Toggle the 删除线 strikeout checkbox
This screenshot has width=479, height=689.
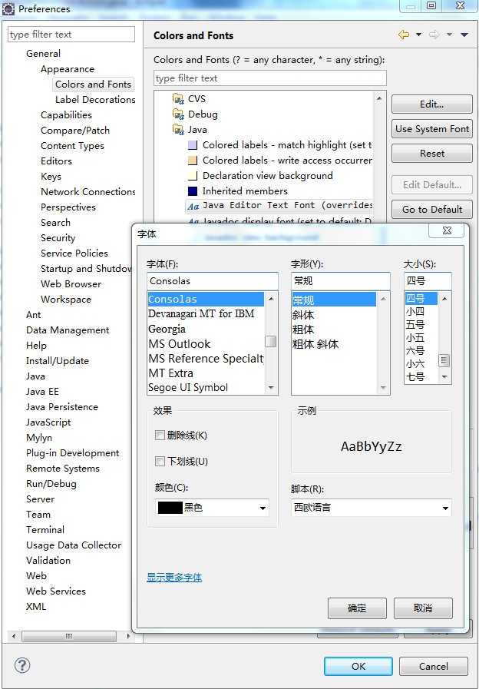(x=160, y=436)
